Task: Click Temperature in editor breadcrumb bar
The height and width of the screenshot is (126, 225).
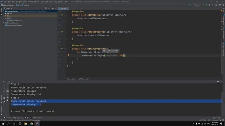Action: (71, 79)
